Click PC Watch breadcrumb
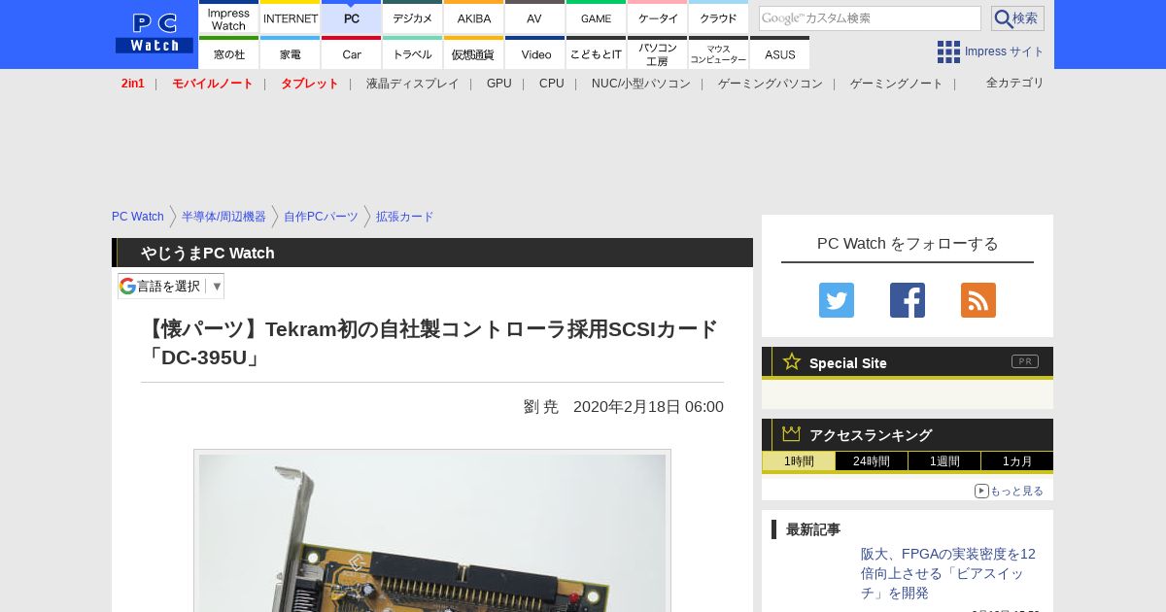1166x612 pixels. [138, 217]
